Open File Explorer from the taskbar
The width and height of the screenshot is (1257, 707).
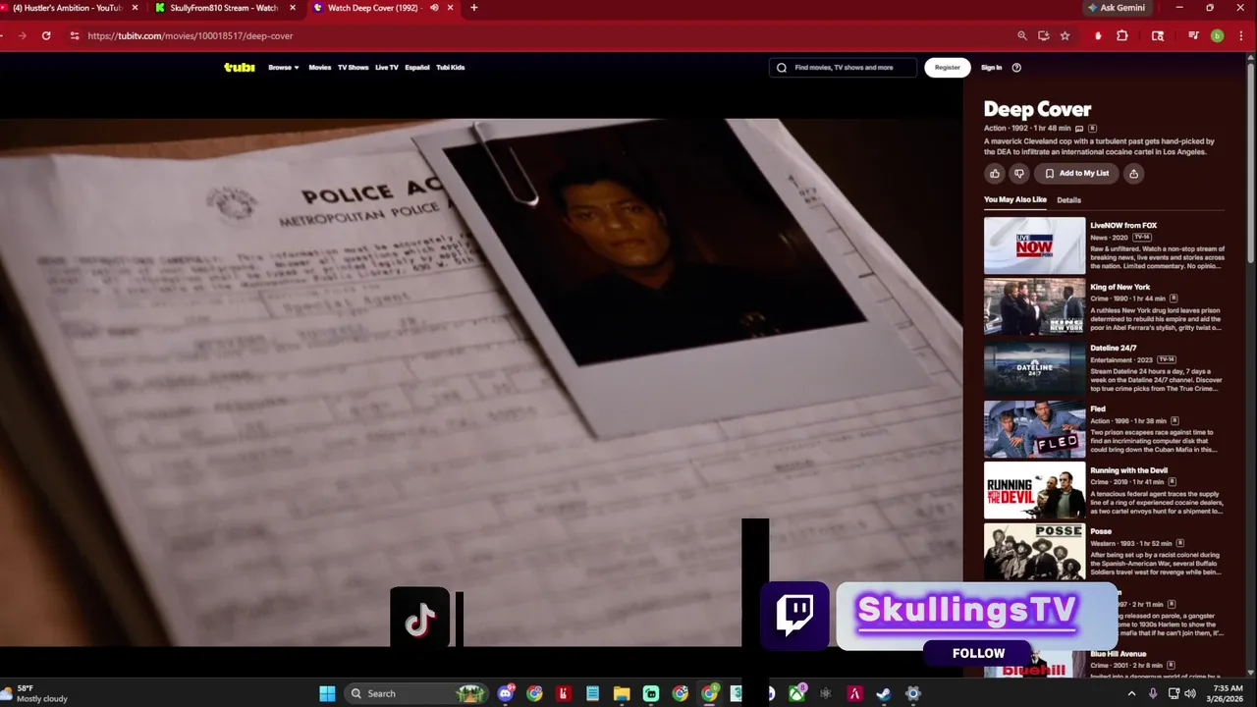coord(622,693)
